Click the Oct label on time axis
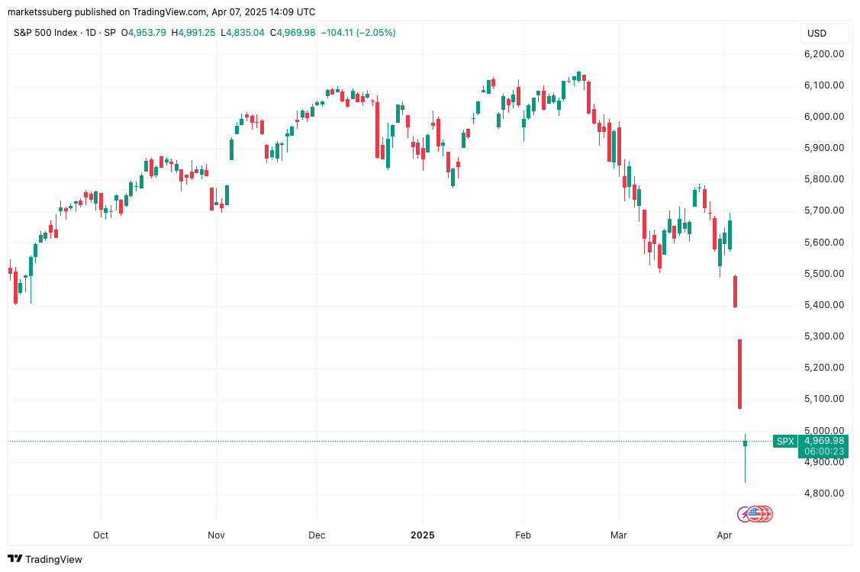The width and height of the screenshot is (860, 572). [101, 535]
